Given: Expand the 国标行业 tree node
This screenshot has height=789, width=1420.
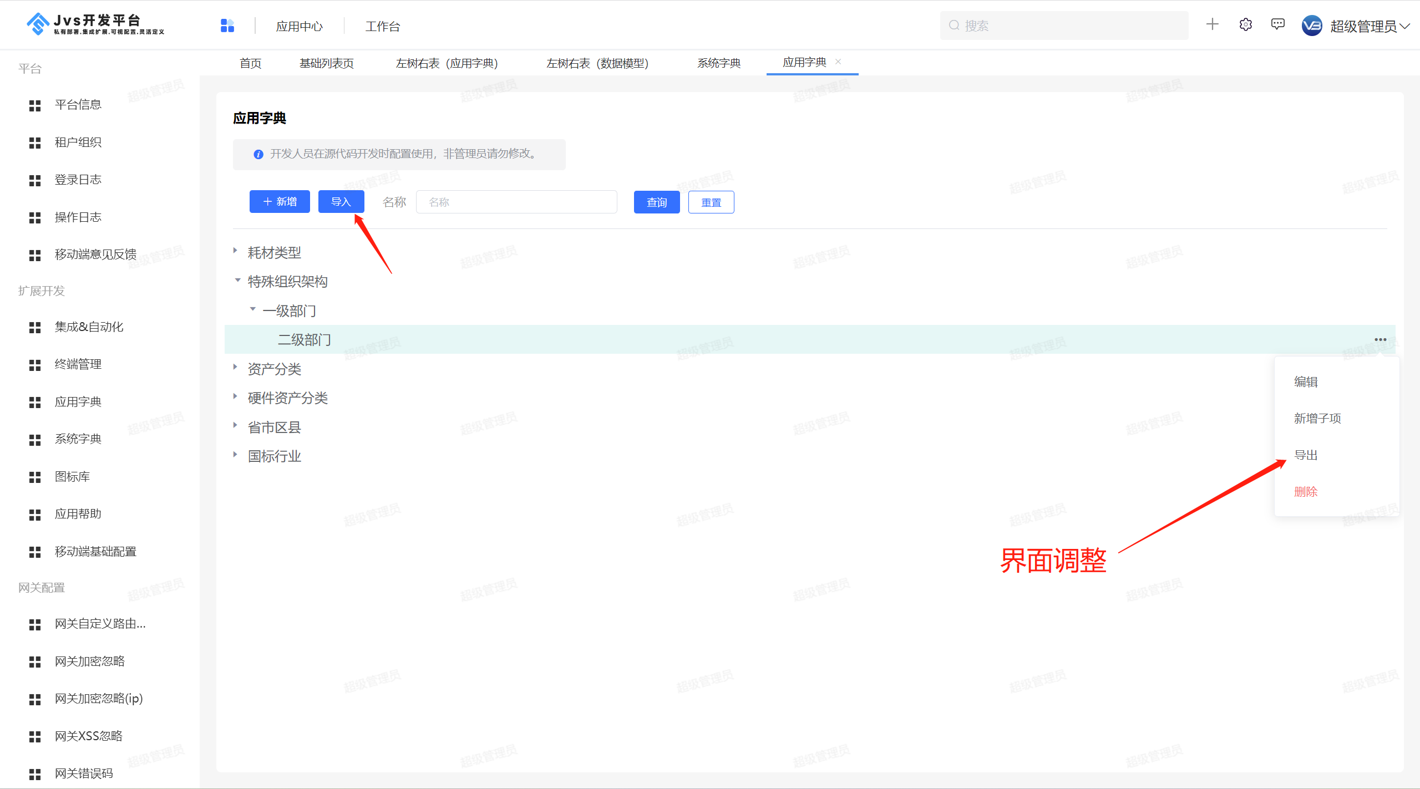Looking at the screenshot, I should (236, 454).
